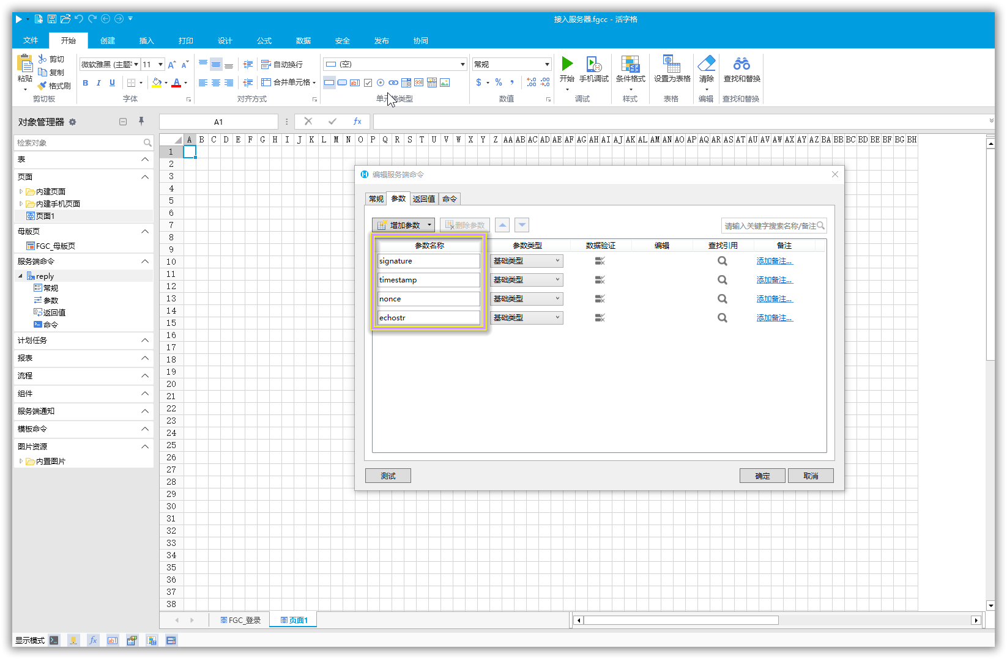
Task: Collapse the 服务端命令 section in Object Manager
Action: [145, 262]
